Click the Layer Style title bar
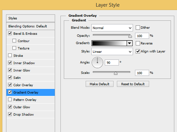Screen dimensions: 177x132 (89, 5)
